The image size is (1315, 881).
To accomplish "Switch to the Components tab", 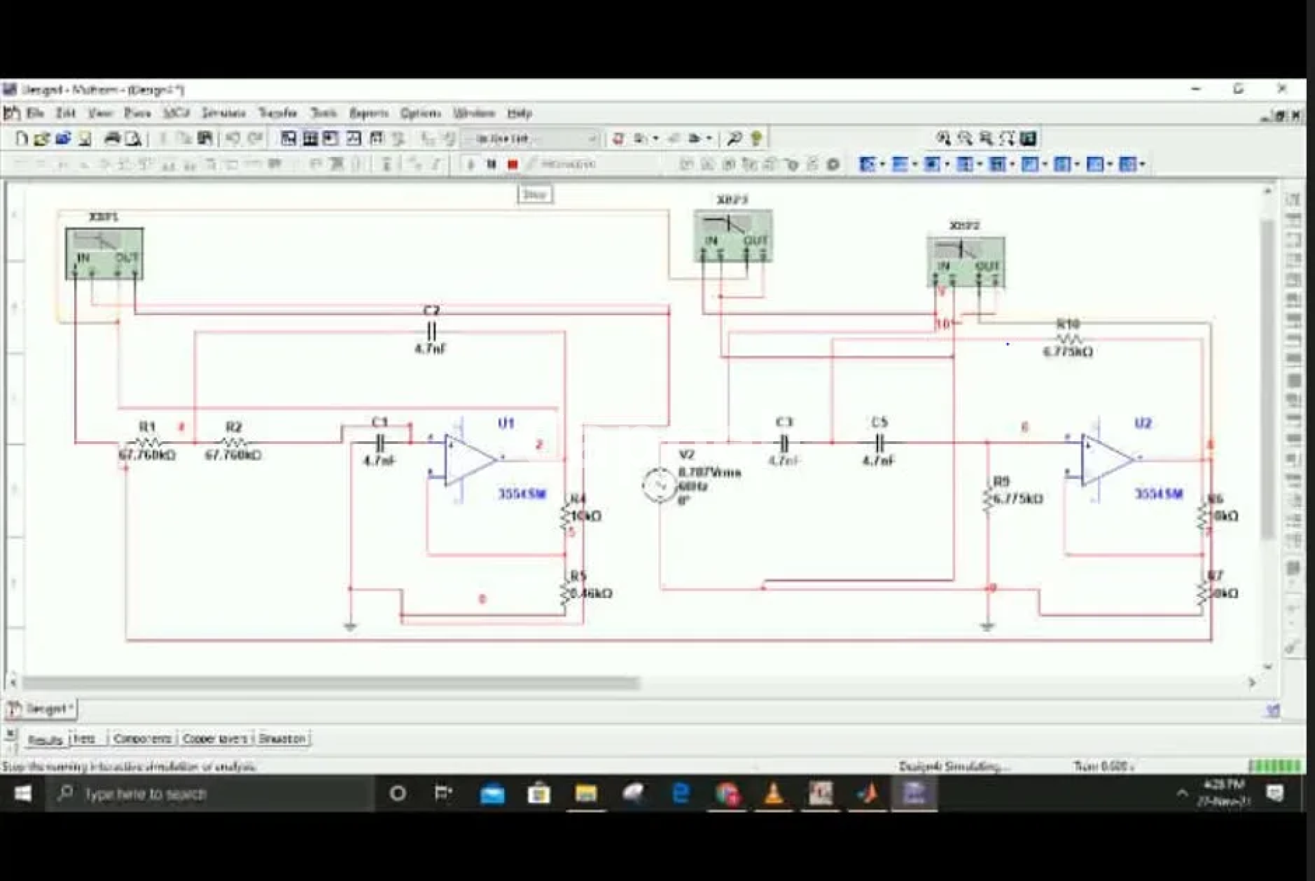I will point(142,739).
